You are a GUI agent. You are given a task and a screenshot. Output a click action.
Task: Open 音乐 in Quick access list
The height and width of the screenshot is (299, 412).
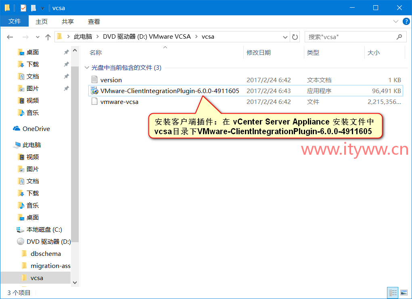pyautogui.click(x=33, y=113)
